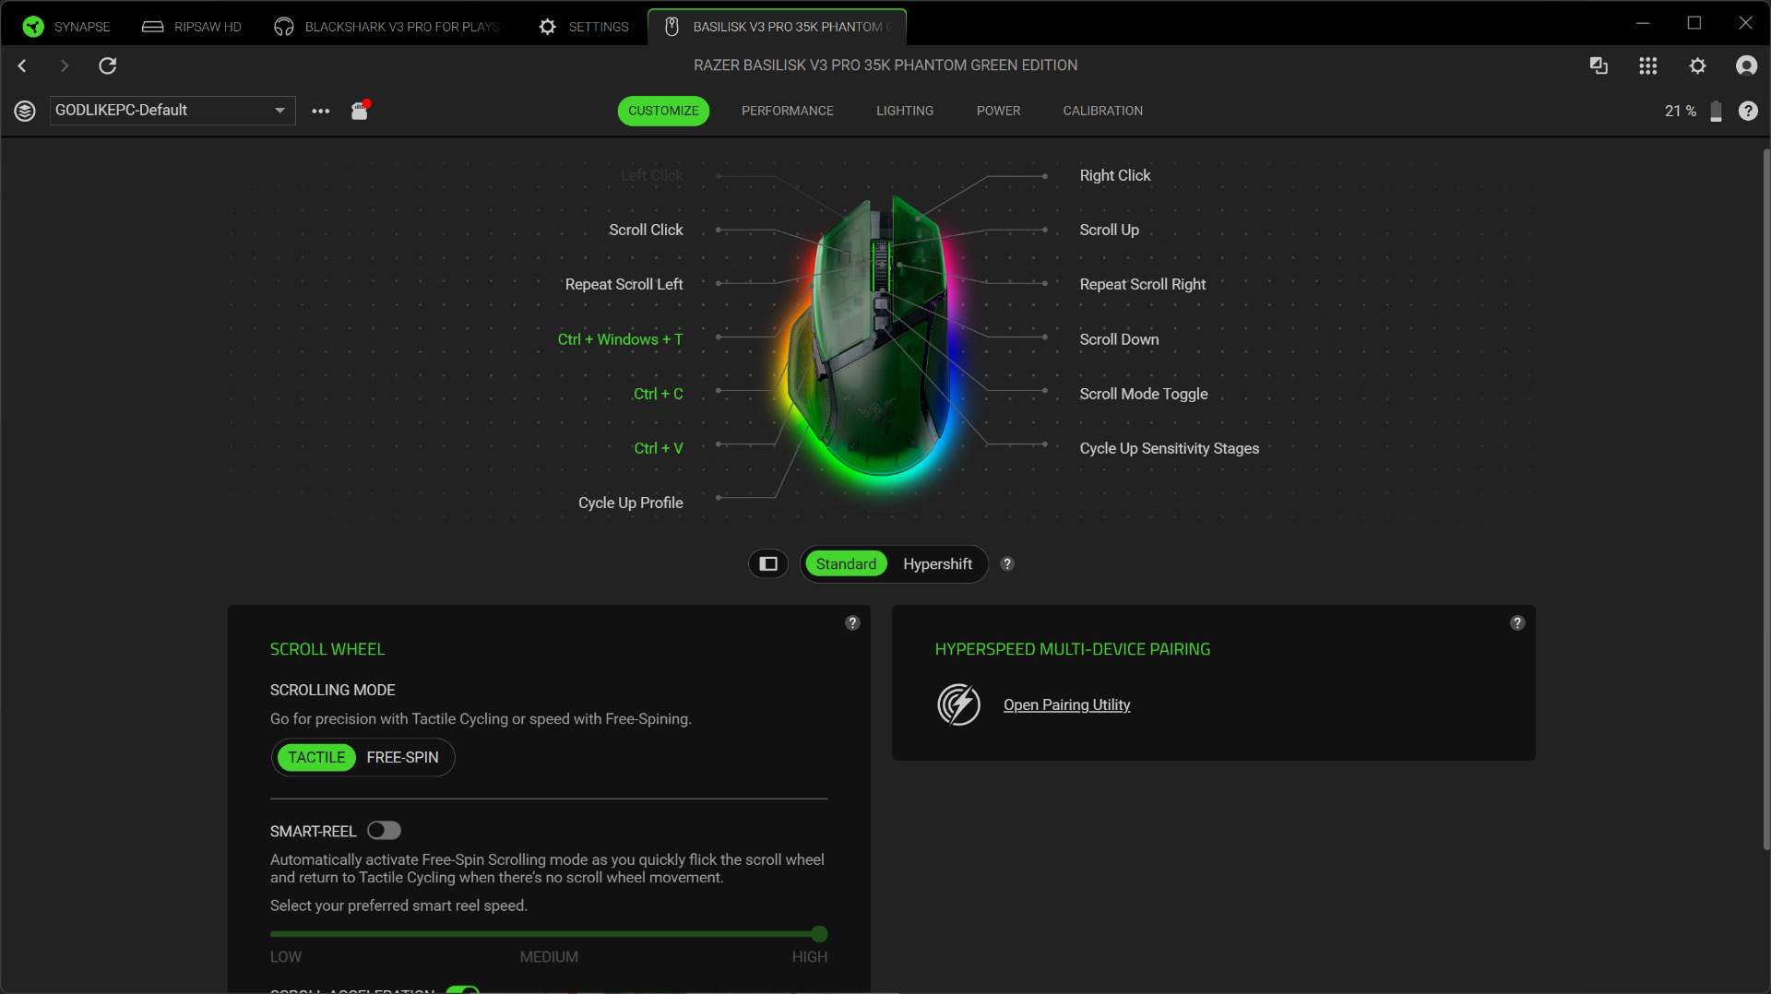Click the sidebar view toggle icon beside Standard
Image resolution: width=1771 pixels, height=994 pixels.
point(768,563)
